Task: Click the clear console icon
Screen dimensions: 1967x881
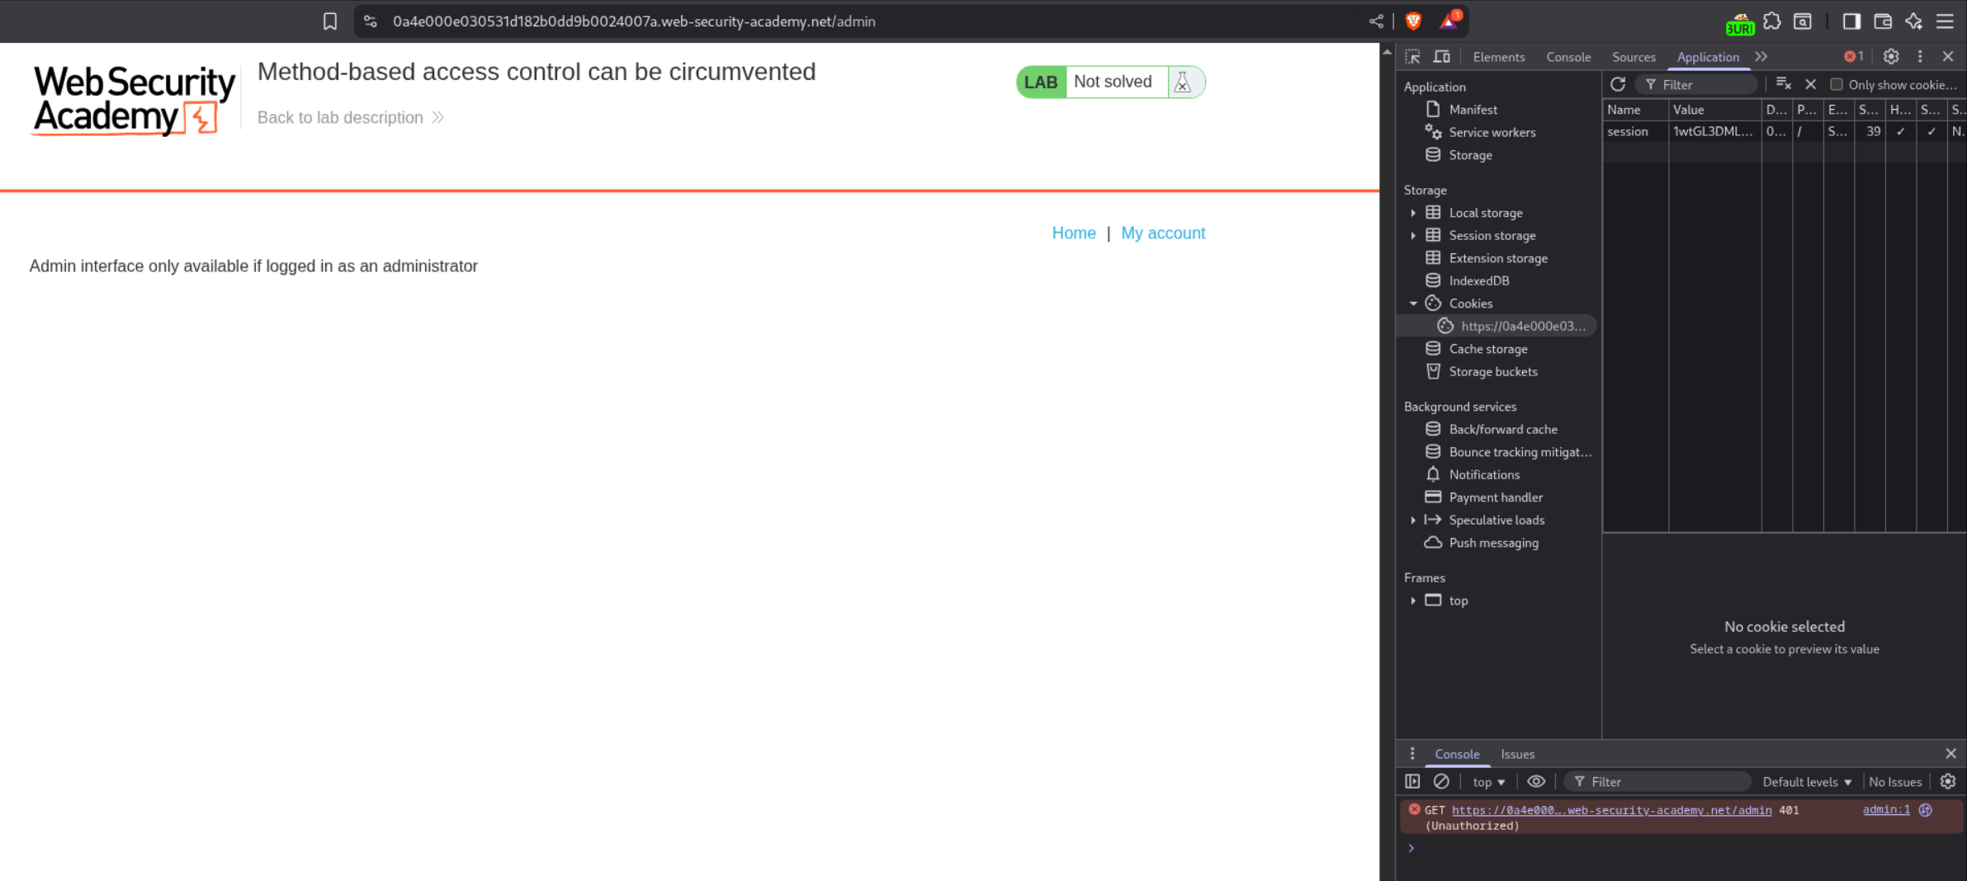Action: [1441, 781]
